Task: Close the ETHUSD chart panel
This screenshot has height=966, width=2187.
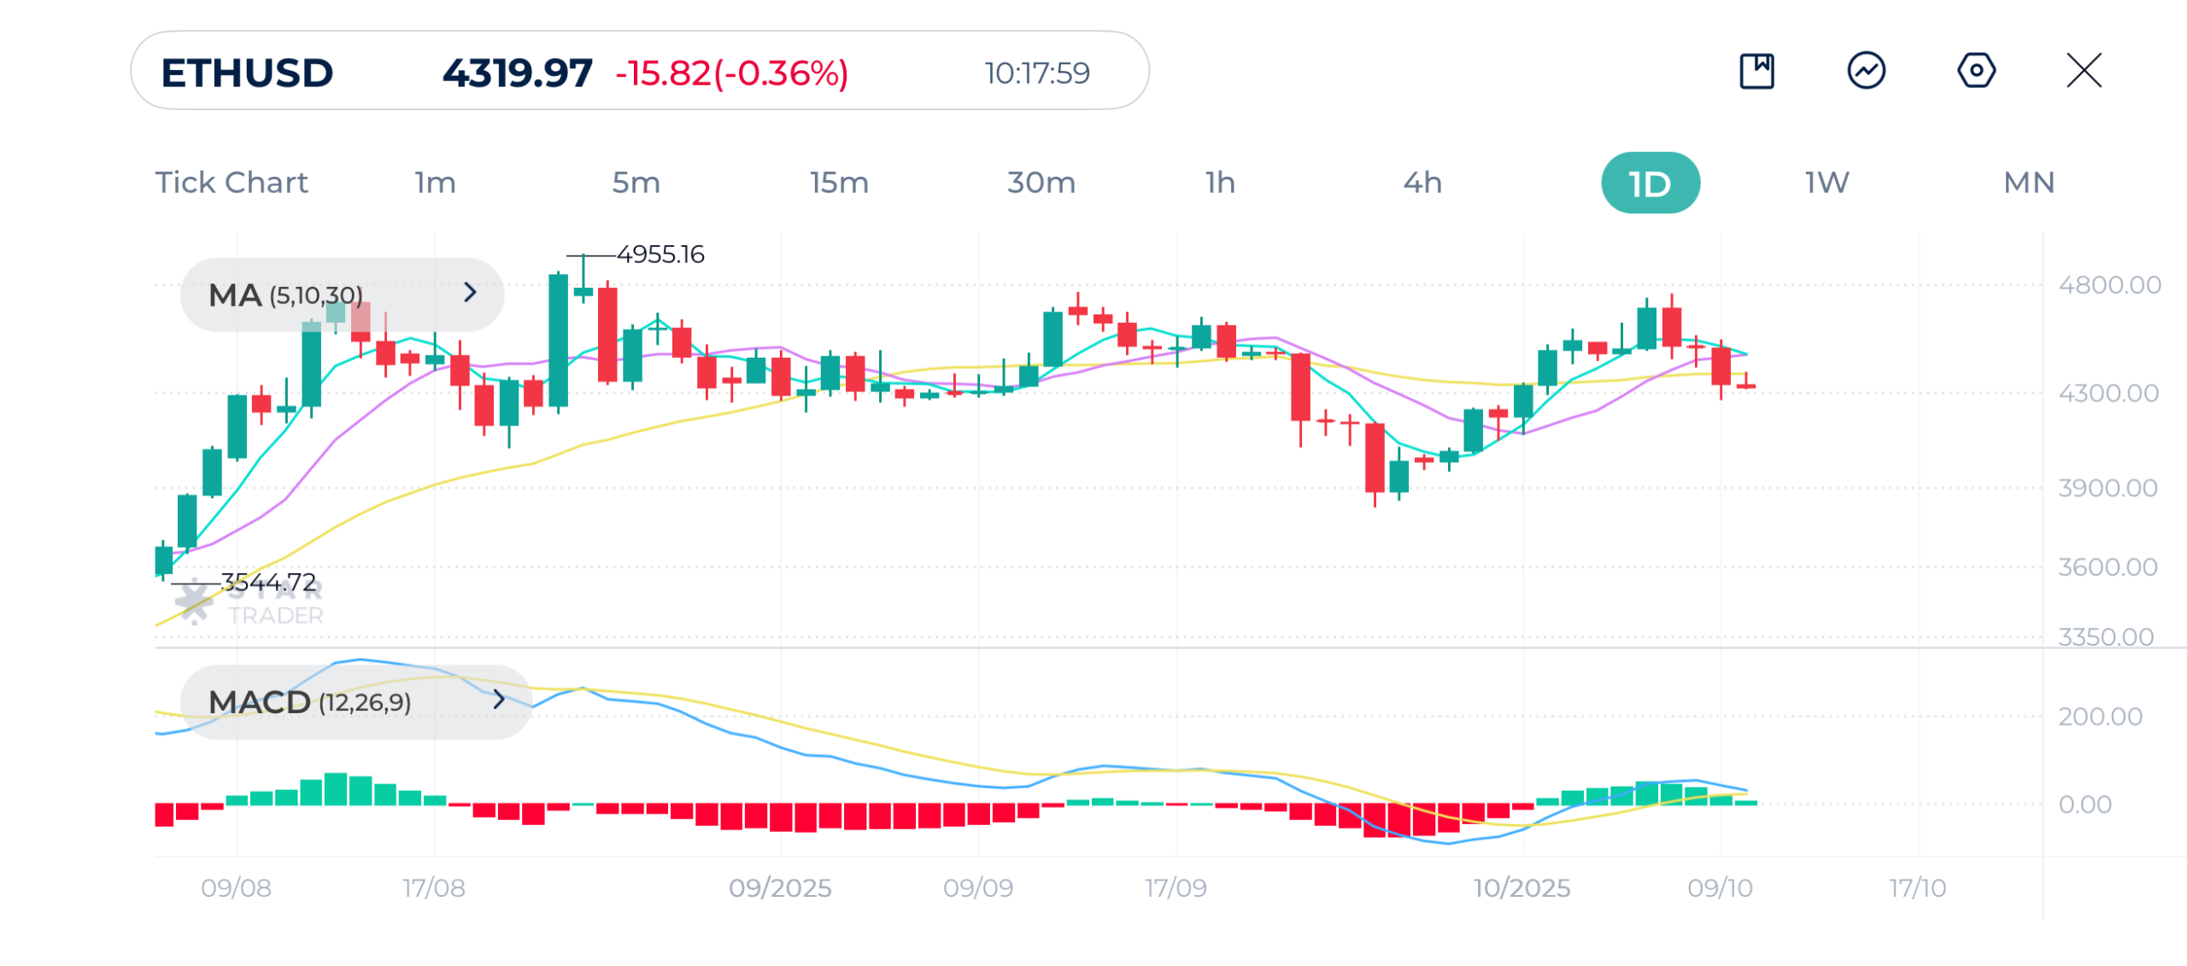Action: point(2084,71)
